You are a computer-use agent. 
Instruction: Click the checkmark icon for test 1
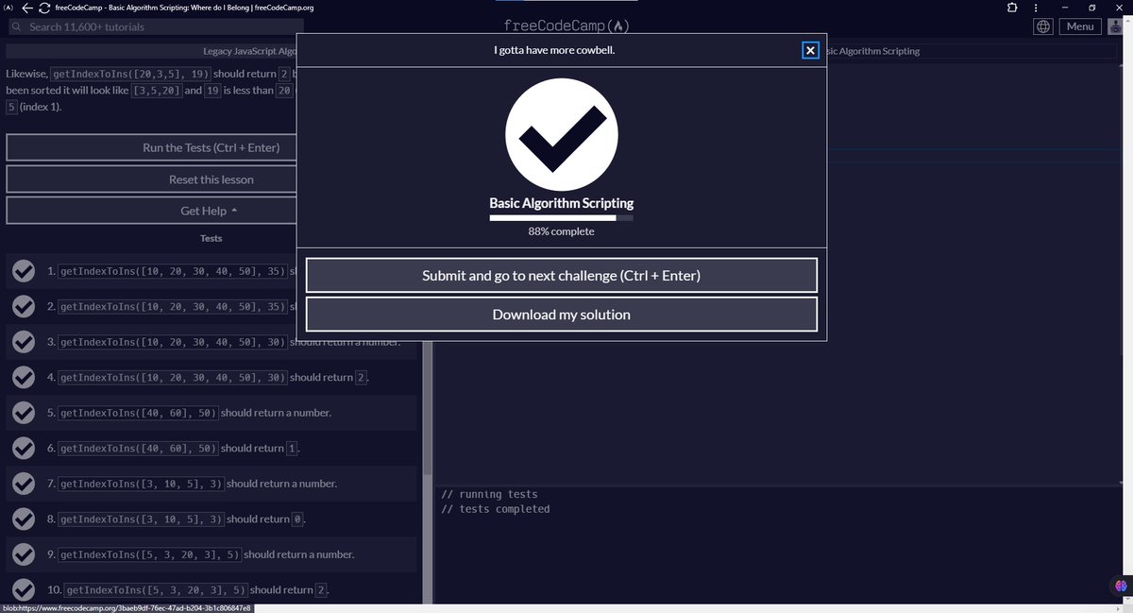[x=24, y=272]
